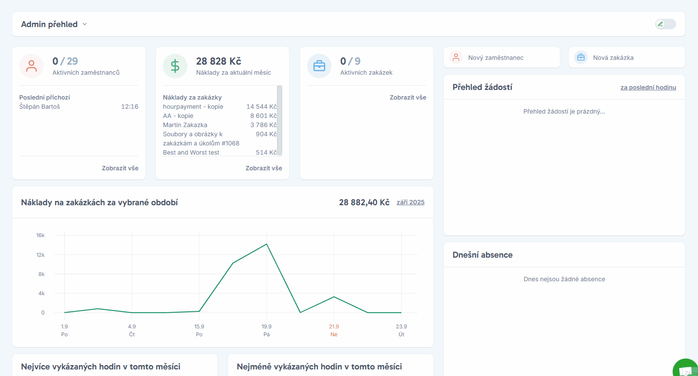
Task: Toggle the dashboard edit mode switch
Action: pos(665,24)
